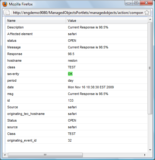This screenshot has width=155, height=160.
Task: Click the id value 133
Action: 71,100
